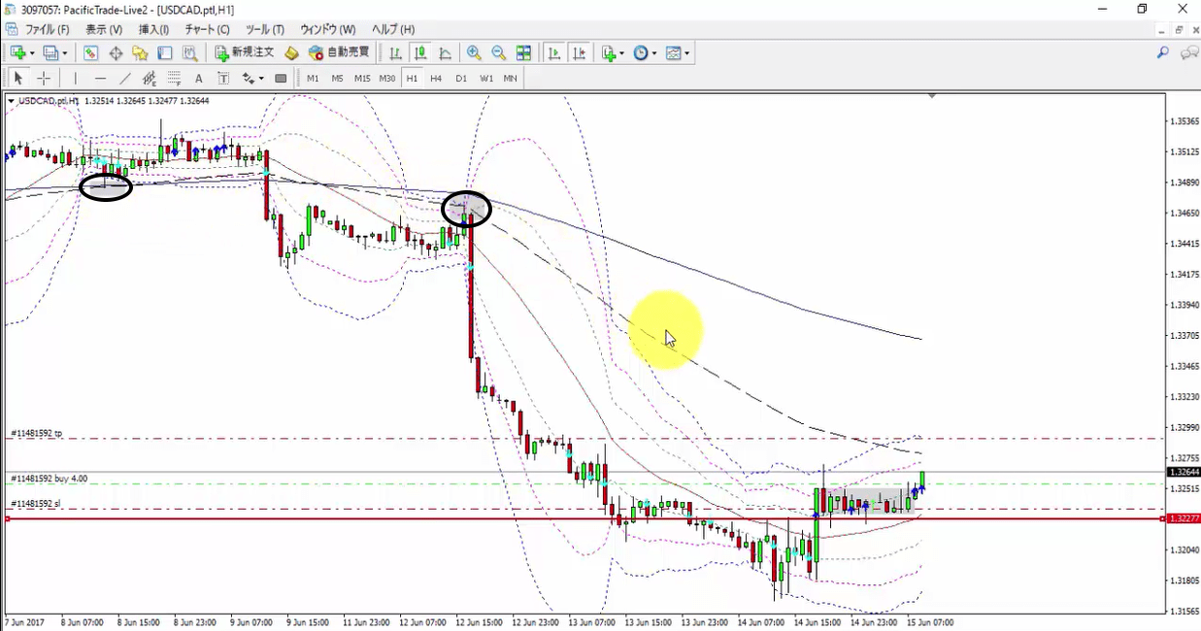Open the MetaEditor yellow book icon
Viewport: 1201px width, 631px height.
(x=291, y=53)
